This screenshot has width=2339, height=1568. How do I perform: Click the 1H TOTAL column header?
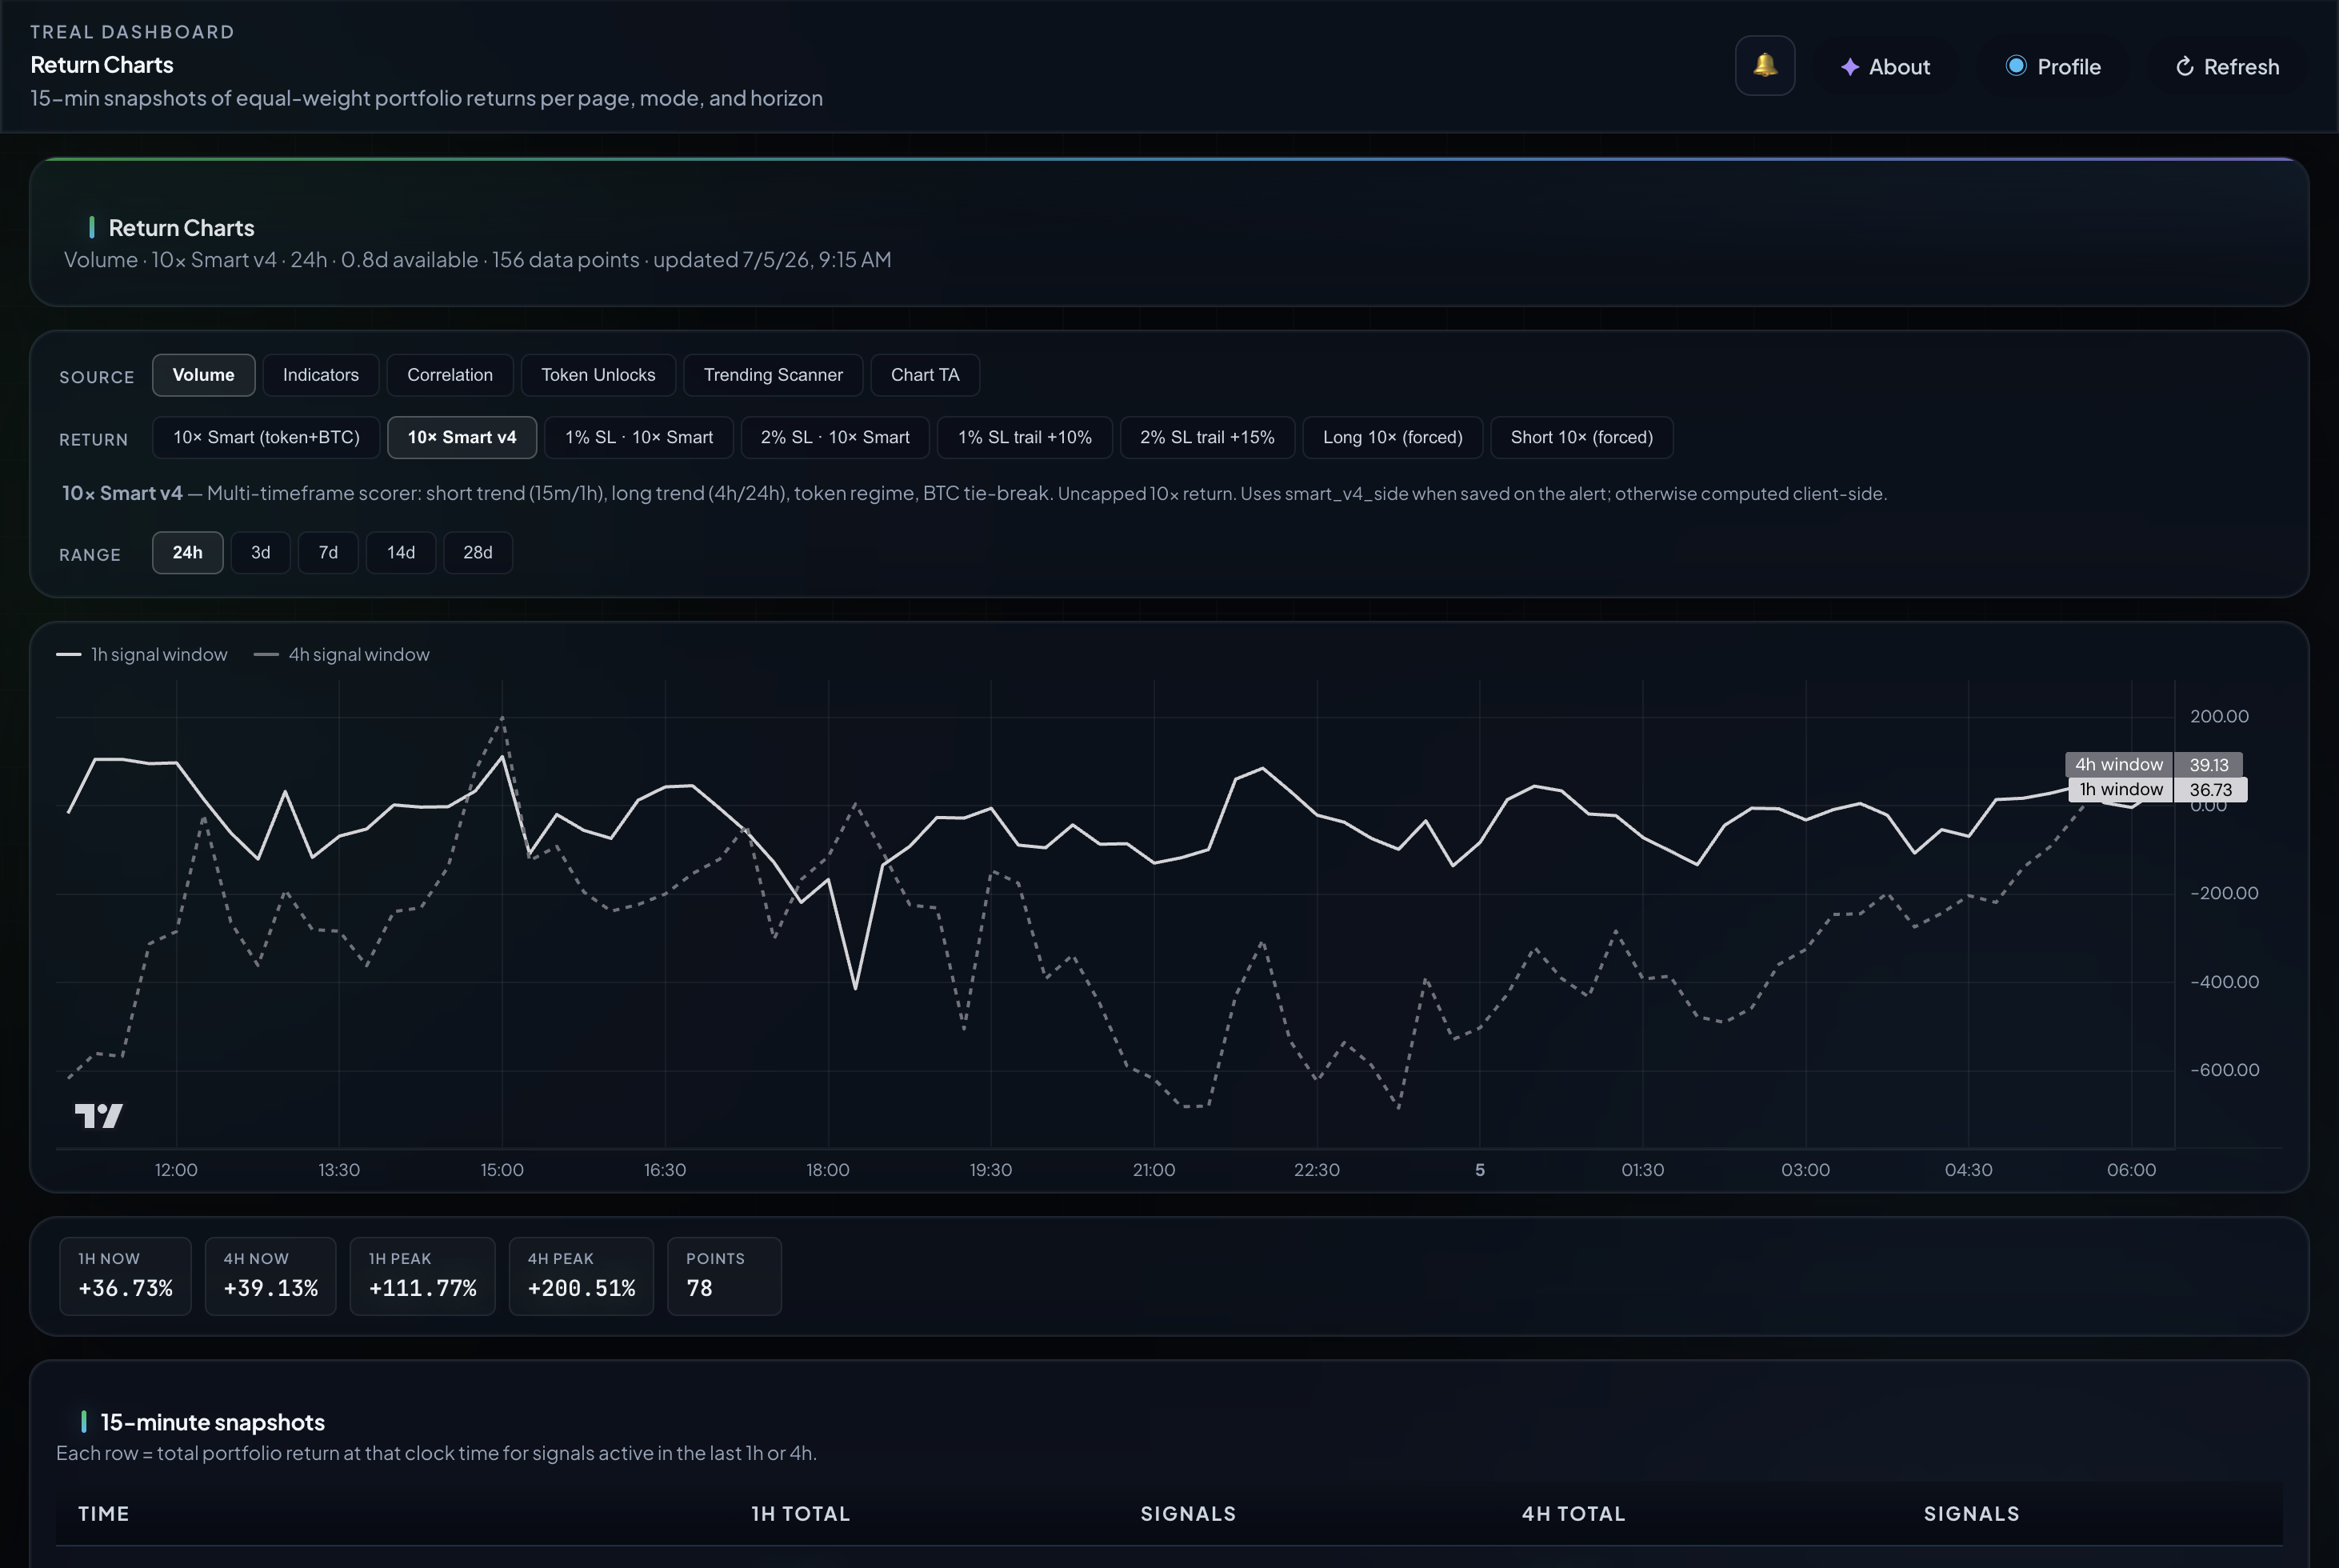pos(800,1514)
